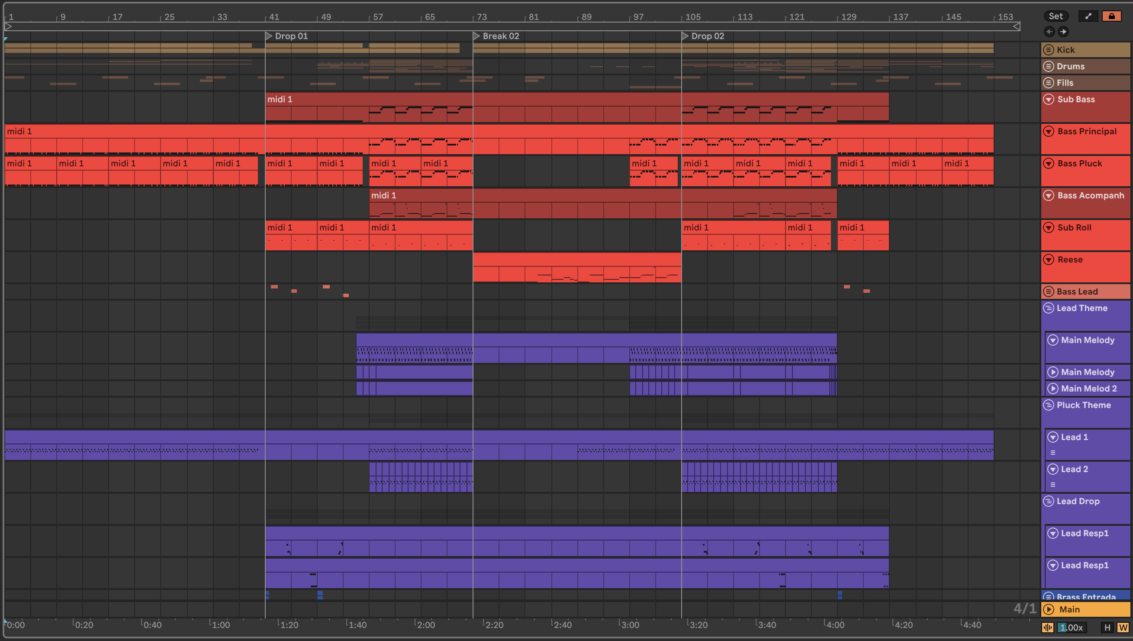Toggle the waveform zoom button at bottom
This screenshot has height=641, width=1133.
click(1048, 627)
